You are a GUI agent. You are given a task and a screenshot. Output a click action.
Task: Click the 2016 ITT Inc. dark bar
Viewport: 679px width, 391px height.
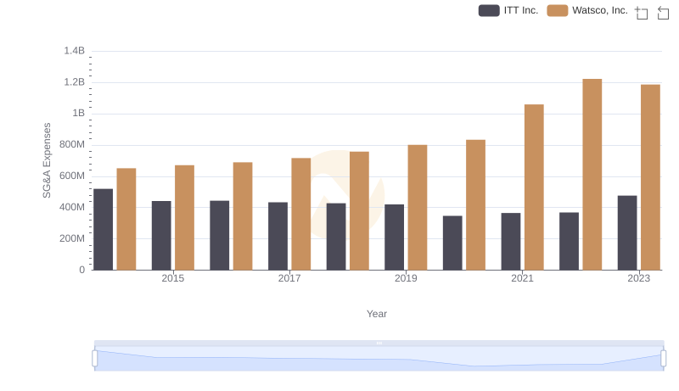tap(220, 235)
